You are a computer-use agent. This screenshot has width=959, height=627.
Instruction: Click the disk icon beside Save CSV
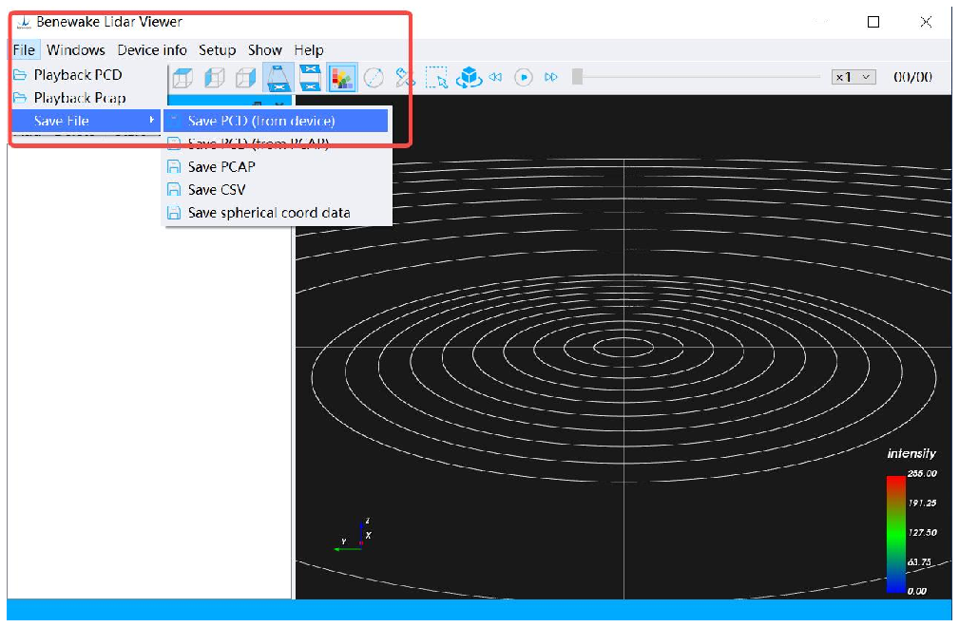pos(174,190)
